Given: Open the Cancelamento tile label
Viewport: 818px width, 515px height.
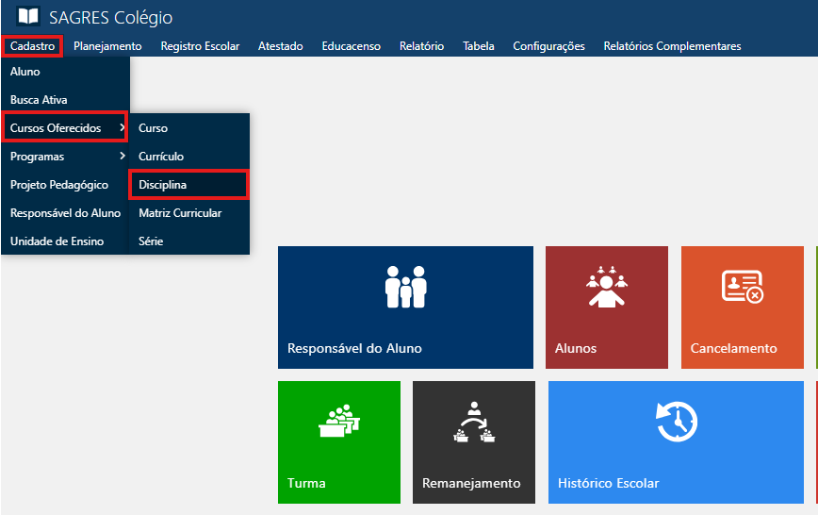Looking at the screenshot, I should click(733, 348).
